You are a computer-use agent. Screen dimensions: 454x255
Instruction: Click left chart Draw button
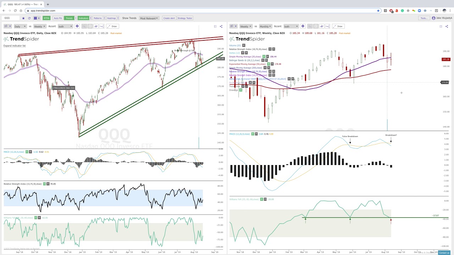point(112,26)
